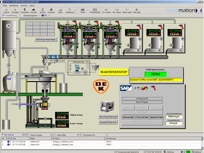204x153 pixels.
Task: Switch to the Alle Alarme tab
Action: click(x=14, y=135)
